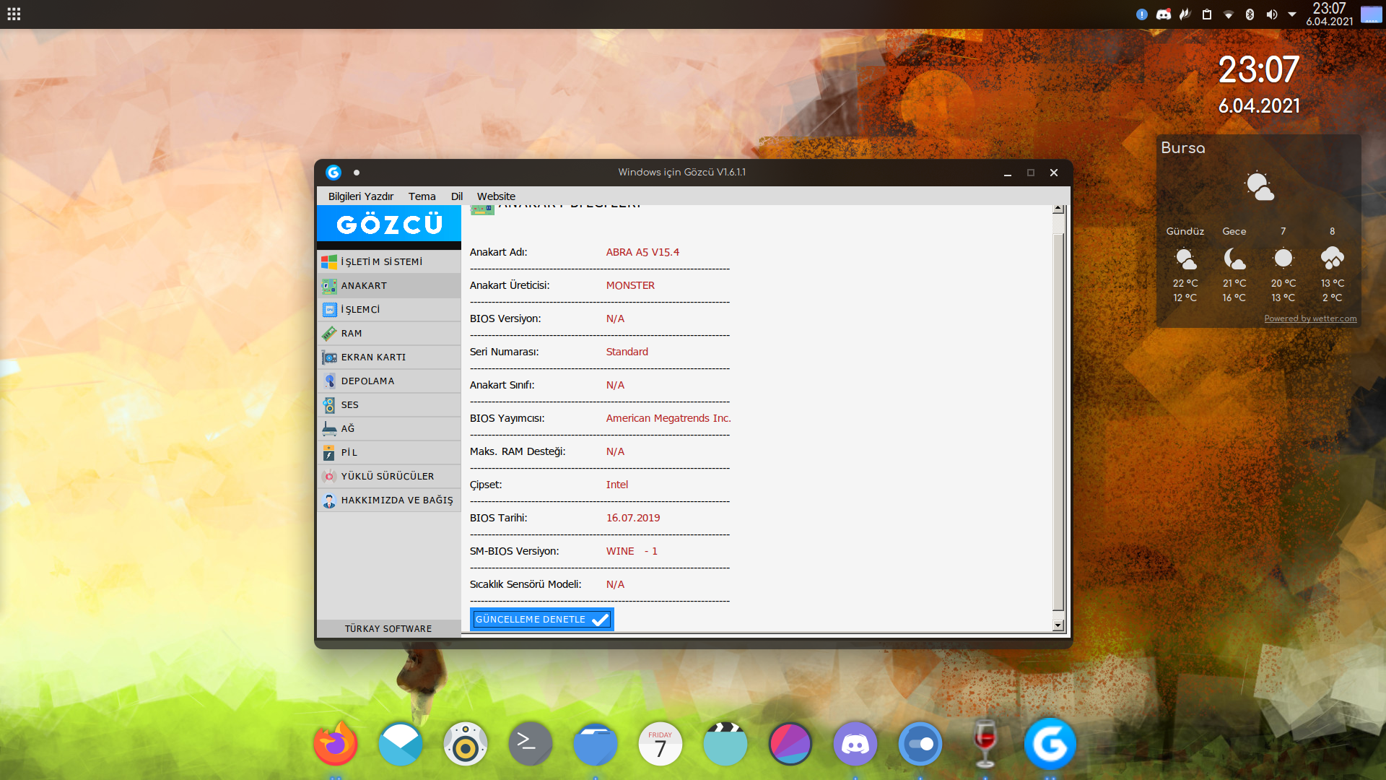Image resolution: width=1386 pixels, height=780 pixels.
Task: Open the volume icon in tray
Action: (1271, 14)
